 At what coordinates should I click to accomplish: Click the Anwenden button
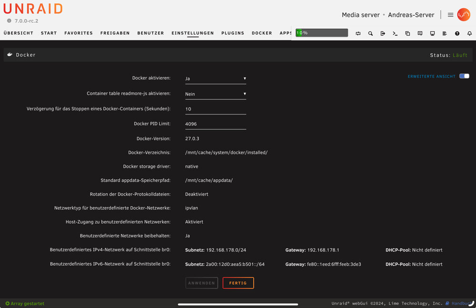click(x=201, y=283)
